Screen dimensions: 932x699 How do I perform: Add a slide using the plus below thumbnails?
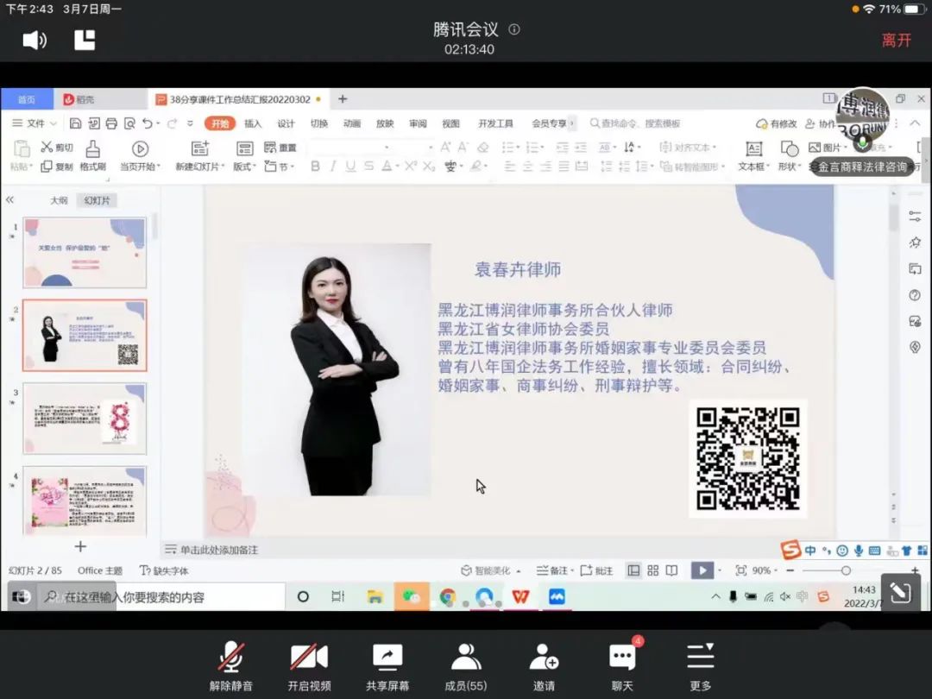[x=80, y=546]
